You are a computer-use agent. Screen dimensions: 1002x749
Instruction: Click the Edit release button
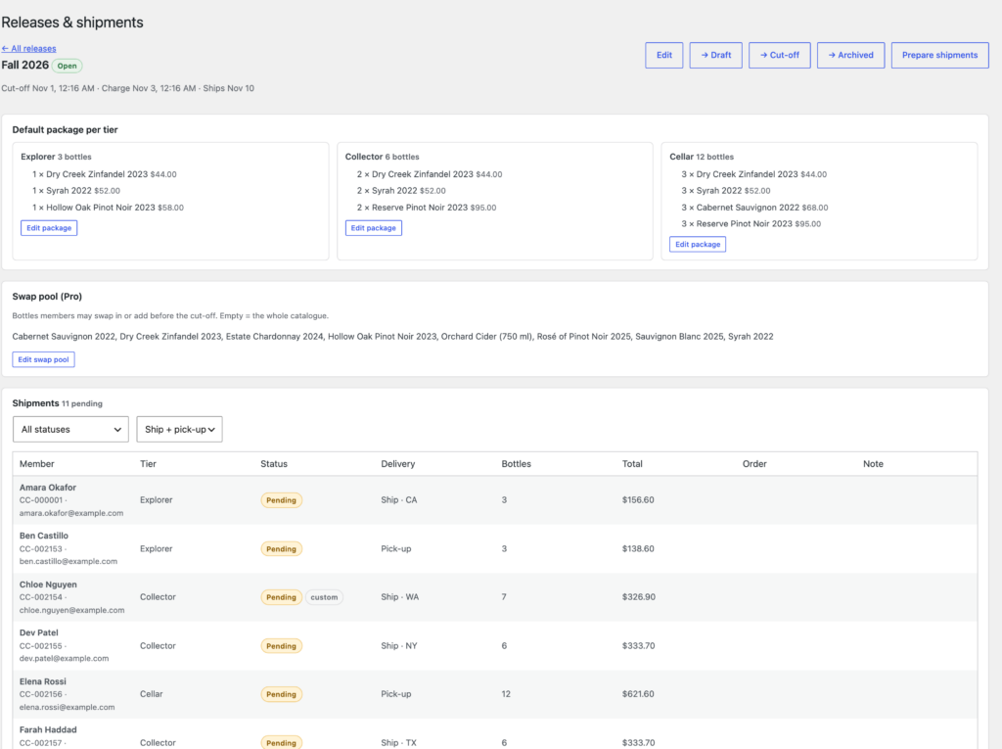click(664, 55)
